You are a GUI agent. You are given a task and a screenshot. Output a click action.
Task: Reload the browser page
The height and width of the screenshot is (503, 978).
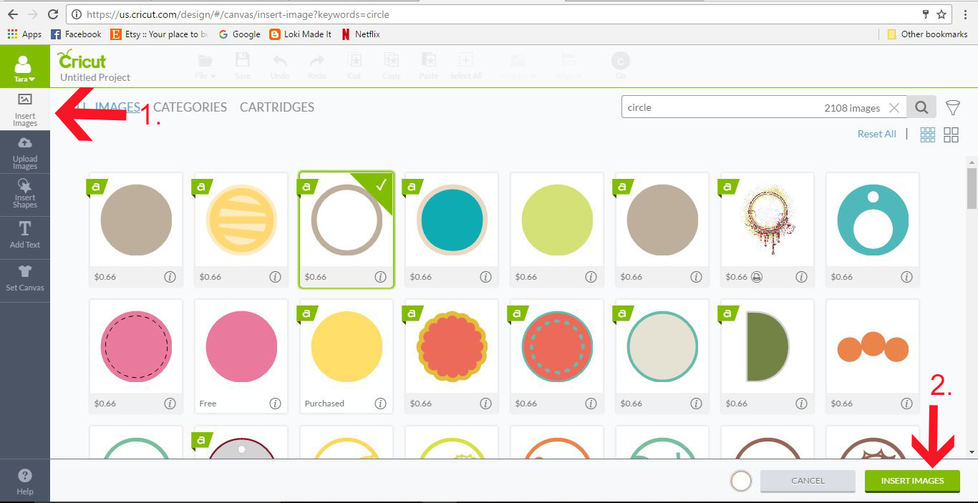53,14
